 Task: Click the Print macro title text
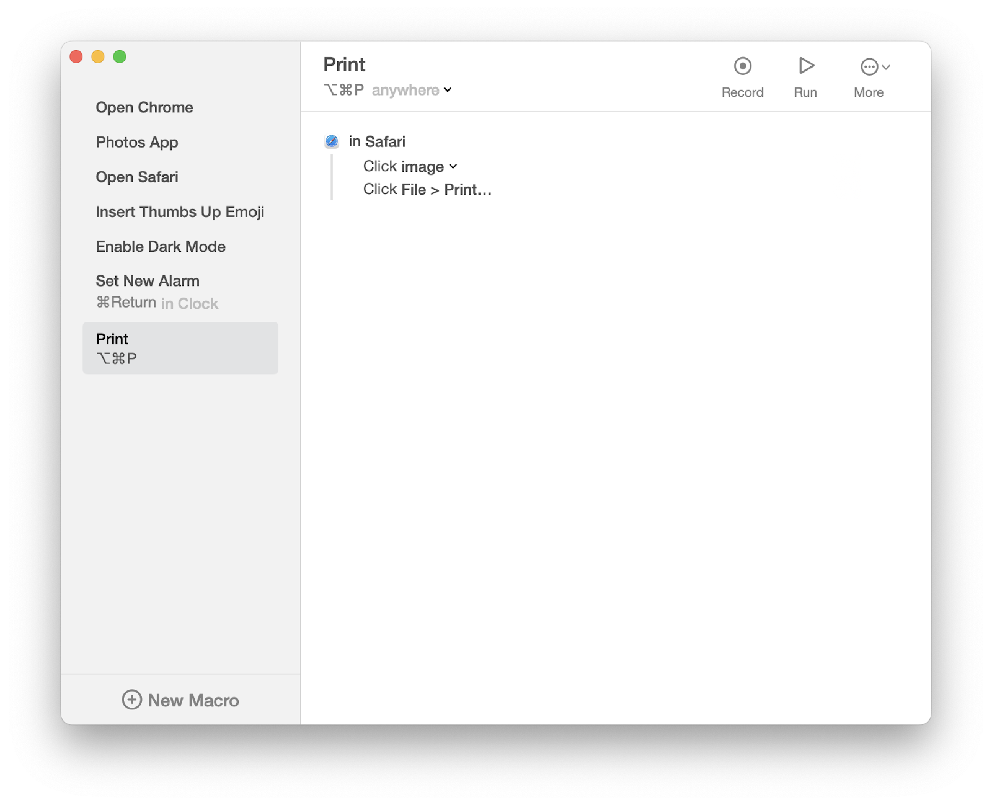pos(345,64)
